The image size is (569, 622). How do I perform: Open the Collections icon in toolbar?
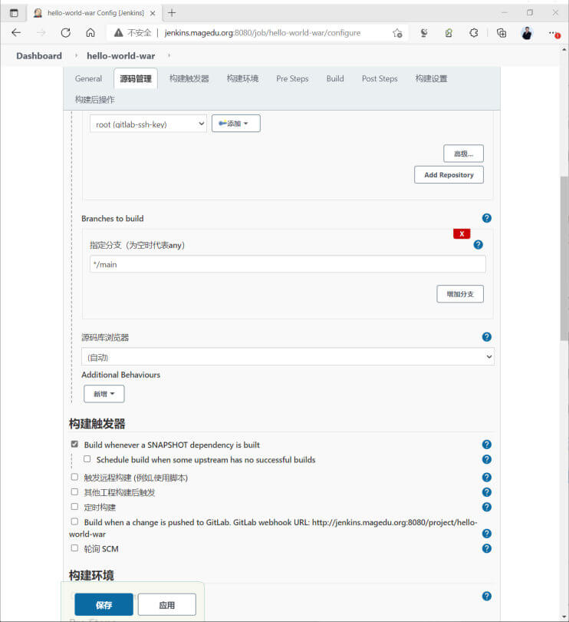[502, 33]
